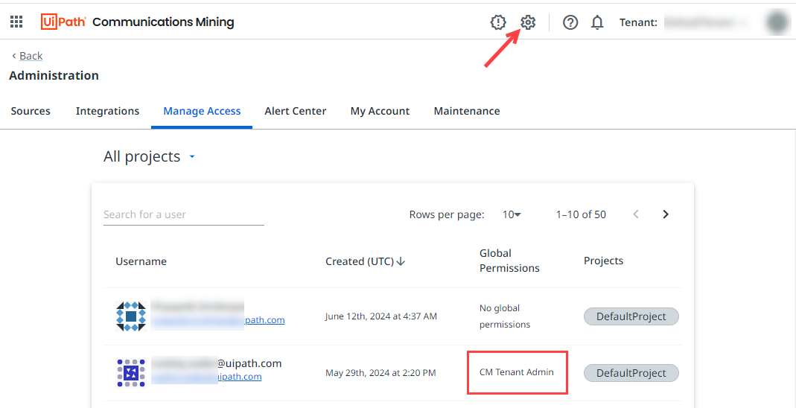Click the second user's avatar icon
The height and width of the screenshot is (408, 796).
(131, 373)
